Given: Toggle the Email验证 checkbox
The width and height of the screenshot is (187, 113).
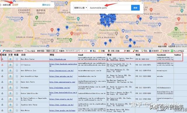Looking at the screenshot, I should [26, 51].
